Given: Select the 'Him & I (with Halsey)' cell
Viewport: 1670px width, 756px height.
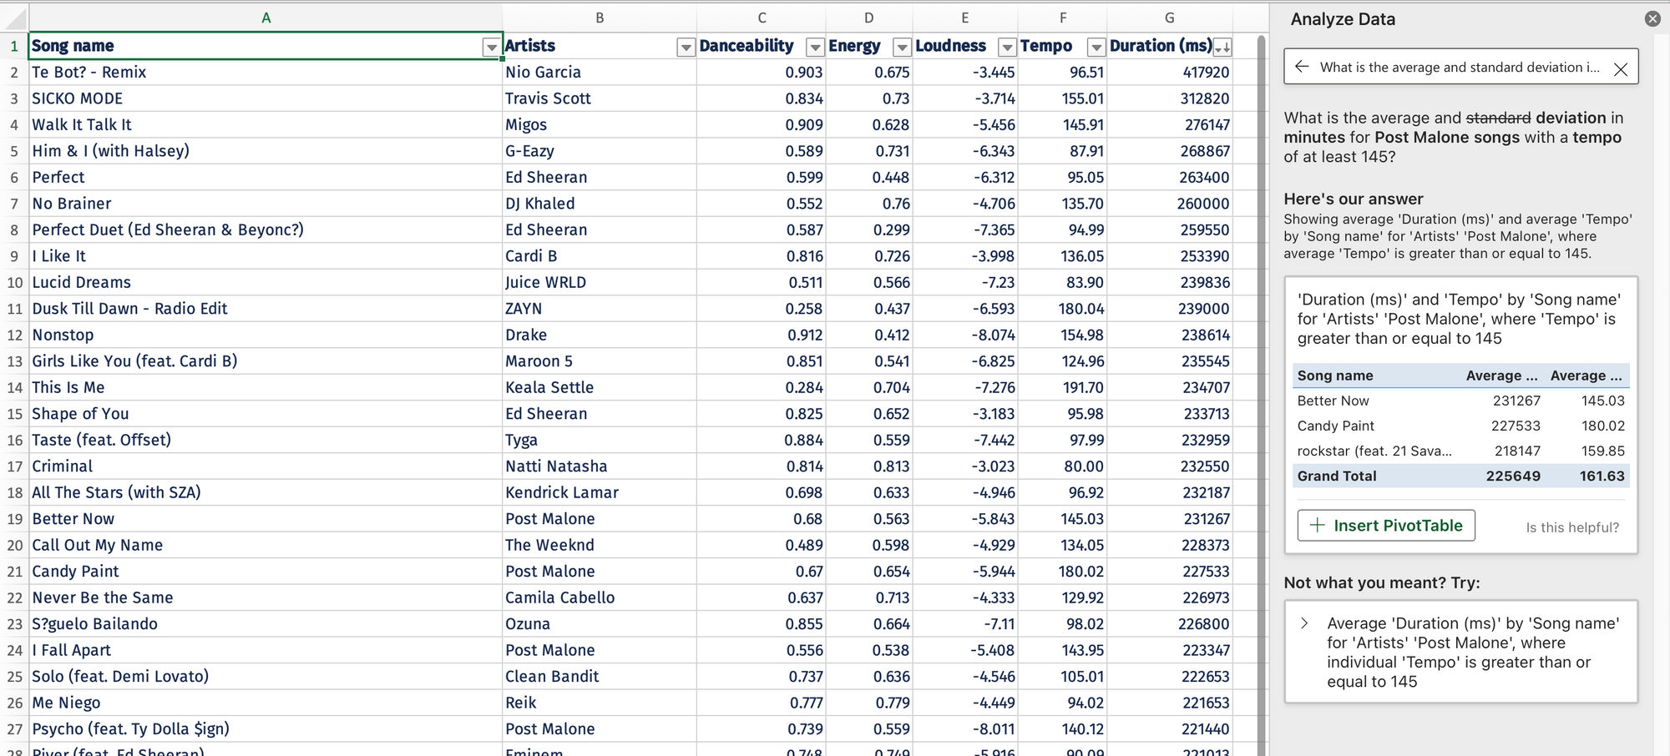Looking at the screenshot, I should (266, 151).
